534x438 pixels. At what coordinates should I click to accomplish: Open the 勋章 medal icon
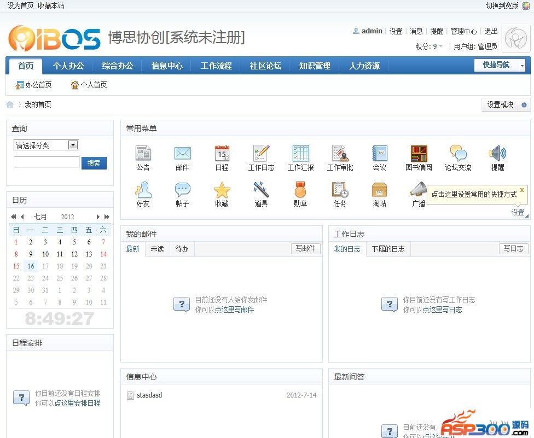(x=300, y=190)
